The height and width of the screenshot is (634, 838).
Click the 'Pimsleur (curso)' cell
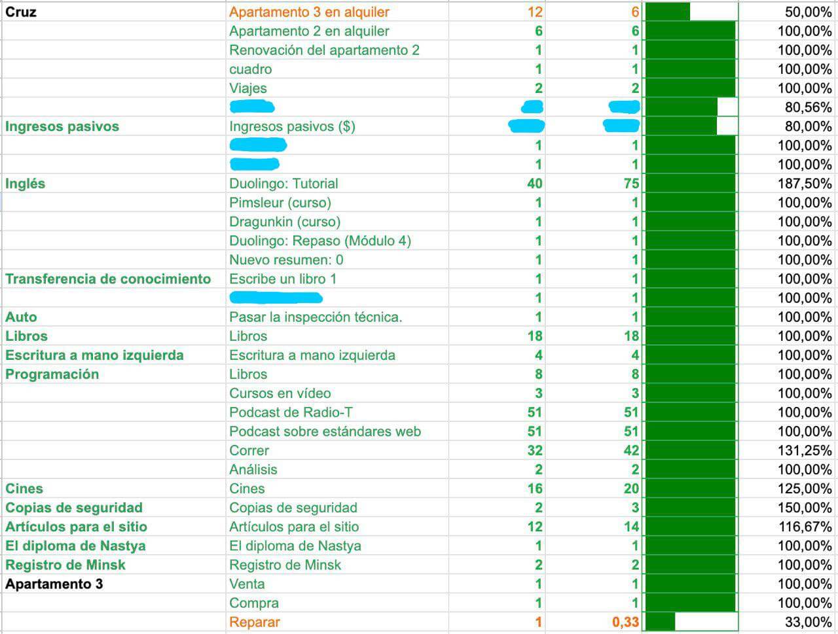pyautogui.click(x=337, y=202)
